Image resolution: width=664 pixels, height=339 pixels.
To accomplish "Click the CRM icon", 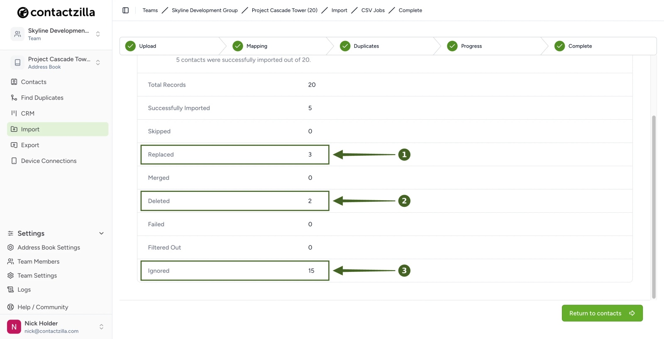I will (14, 114).
